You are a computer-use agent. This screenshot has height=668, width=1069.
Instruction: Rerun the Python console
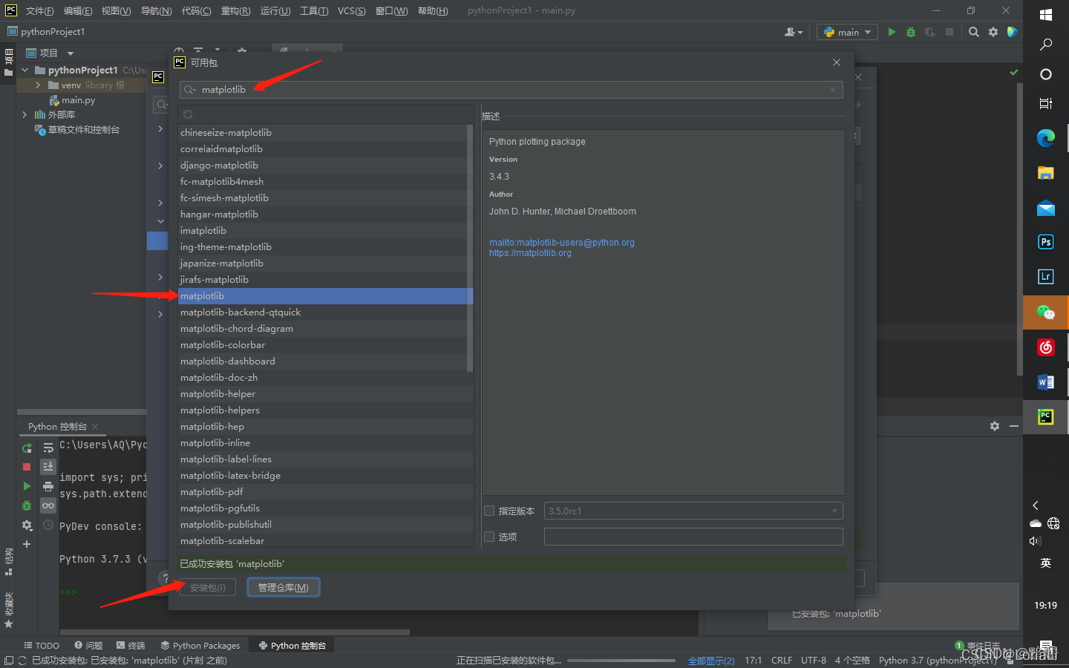point(27,448)
